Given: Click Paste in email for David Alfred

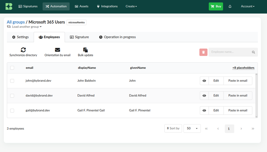Looking at the screenshot, I should coord(238,95).
